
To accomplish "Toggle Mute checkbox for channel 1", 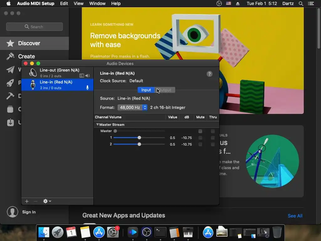I will point(200,138).
